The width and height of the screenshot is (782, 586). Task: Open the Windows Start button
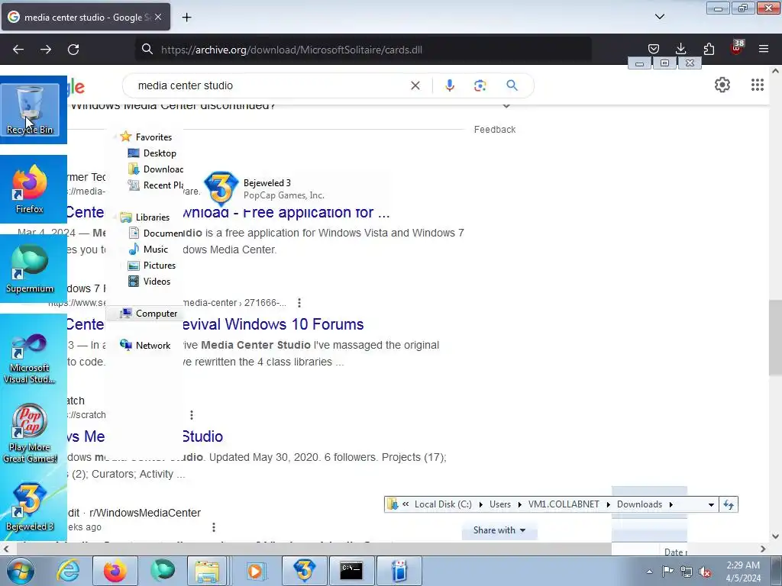[x=20, y=571]
